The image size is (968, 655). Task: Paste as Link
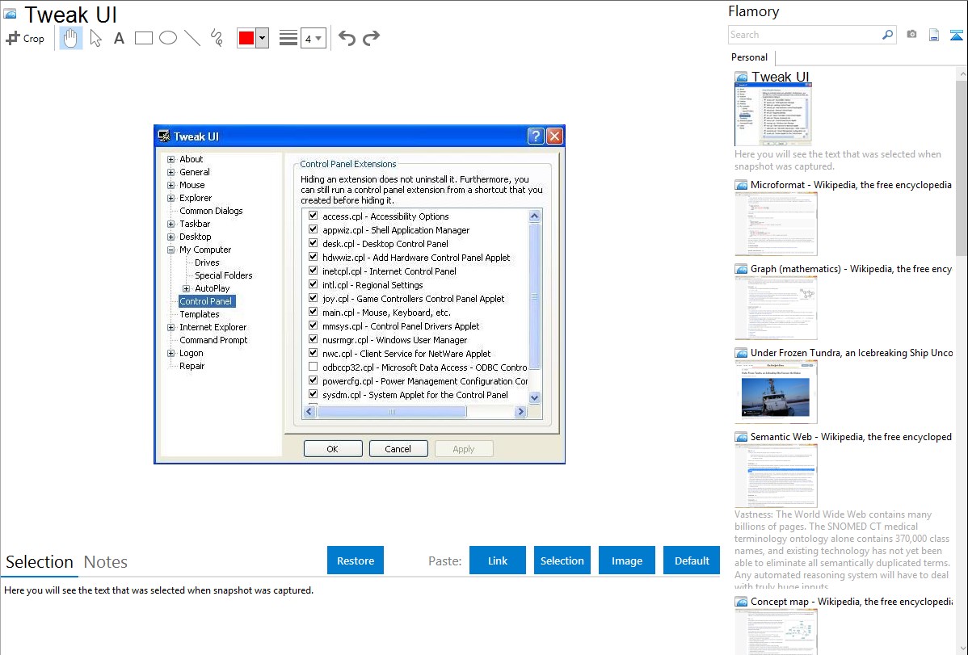click(498, 561)
